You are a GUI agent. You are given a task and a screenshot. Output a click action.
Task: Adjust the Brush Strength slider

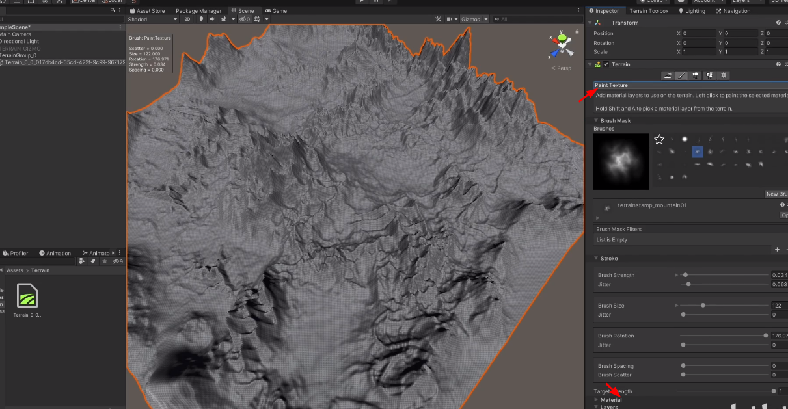click(725, 275)
